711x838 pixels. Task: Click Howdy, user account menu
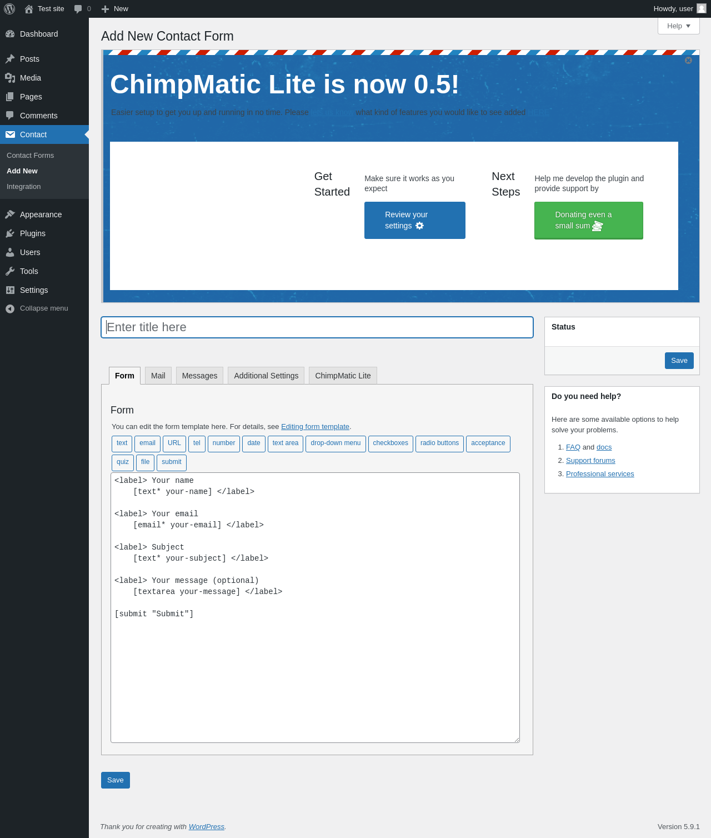[x=679, y=9]
